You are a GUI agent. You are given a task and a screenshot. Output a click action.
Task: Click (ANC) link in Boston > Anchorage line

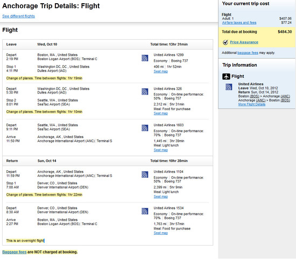(x=285, y=96)
